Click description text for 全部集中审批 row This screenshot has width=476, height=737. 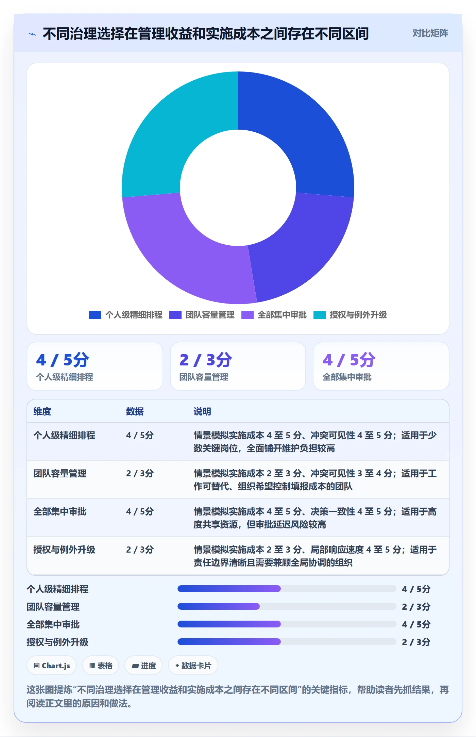[x=315, y=518]
